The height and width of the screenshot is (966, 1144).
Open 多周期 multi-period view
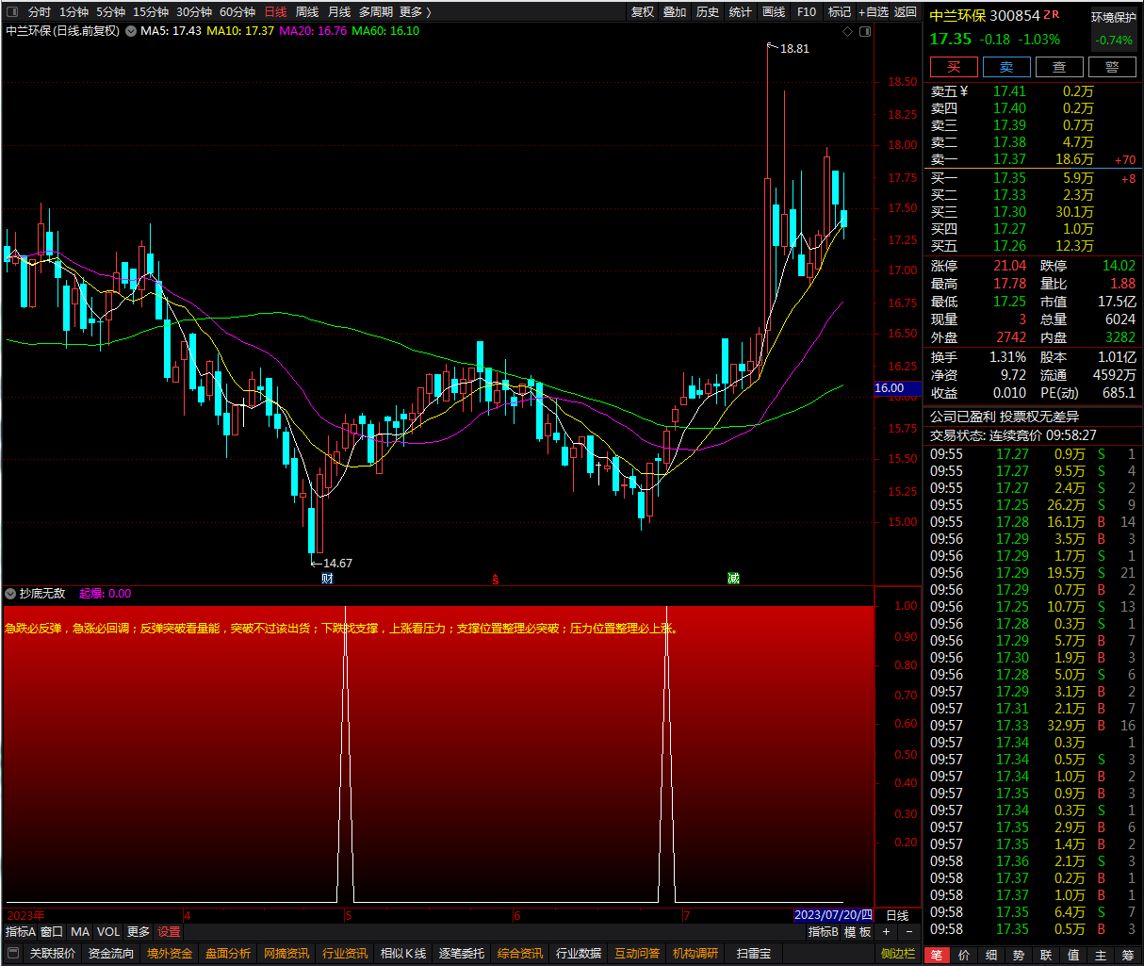(376, 11)
